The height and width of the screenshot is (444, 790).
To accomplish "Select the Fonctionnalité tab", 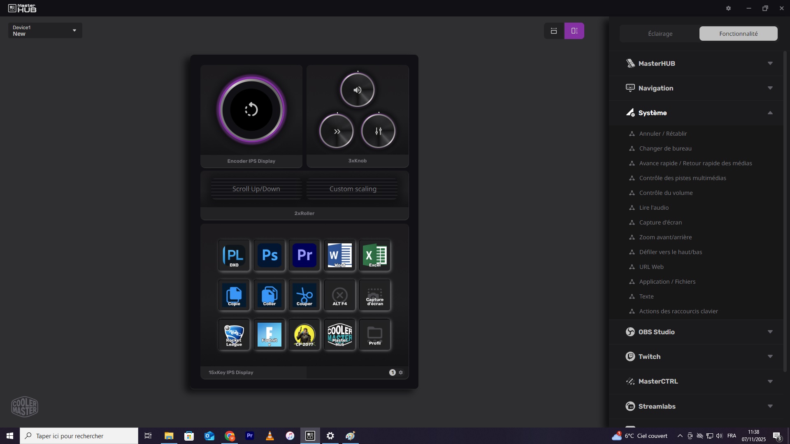I will [x=738, y=34].
